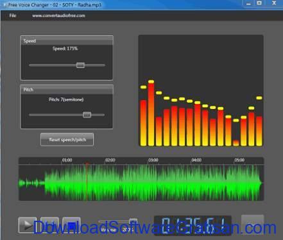Click the green waveform near 02:00
Image resolution: width=283 pixels, height=240 pixels.
110,183
